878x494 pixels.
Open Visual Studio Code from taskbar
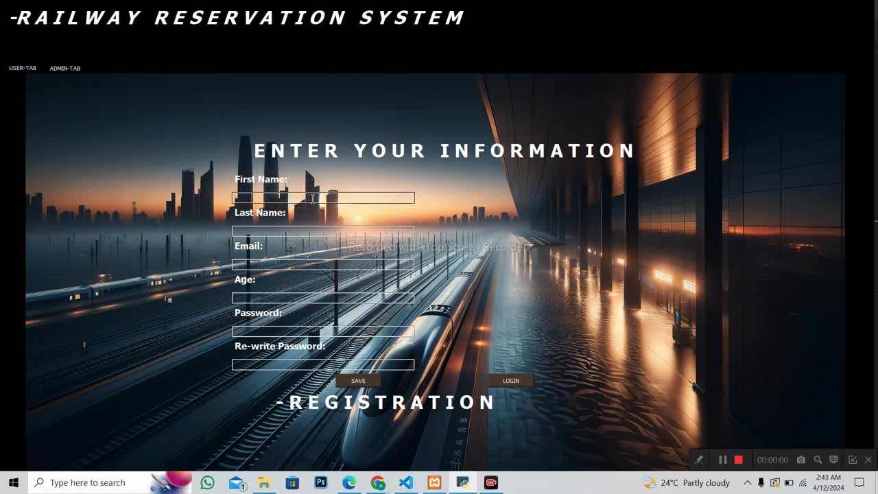[405, 482]
